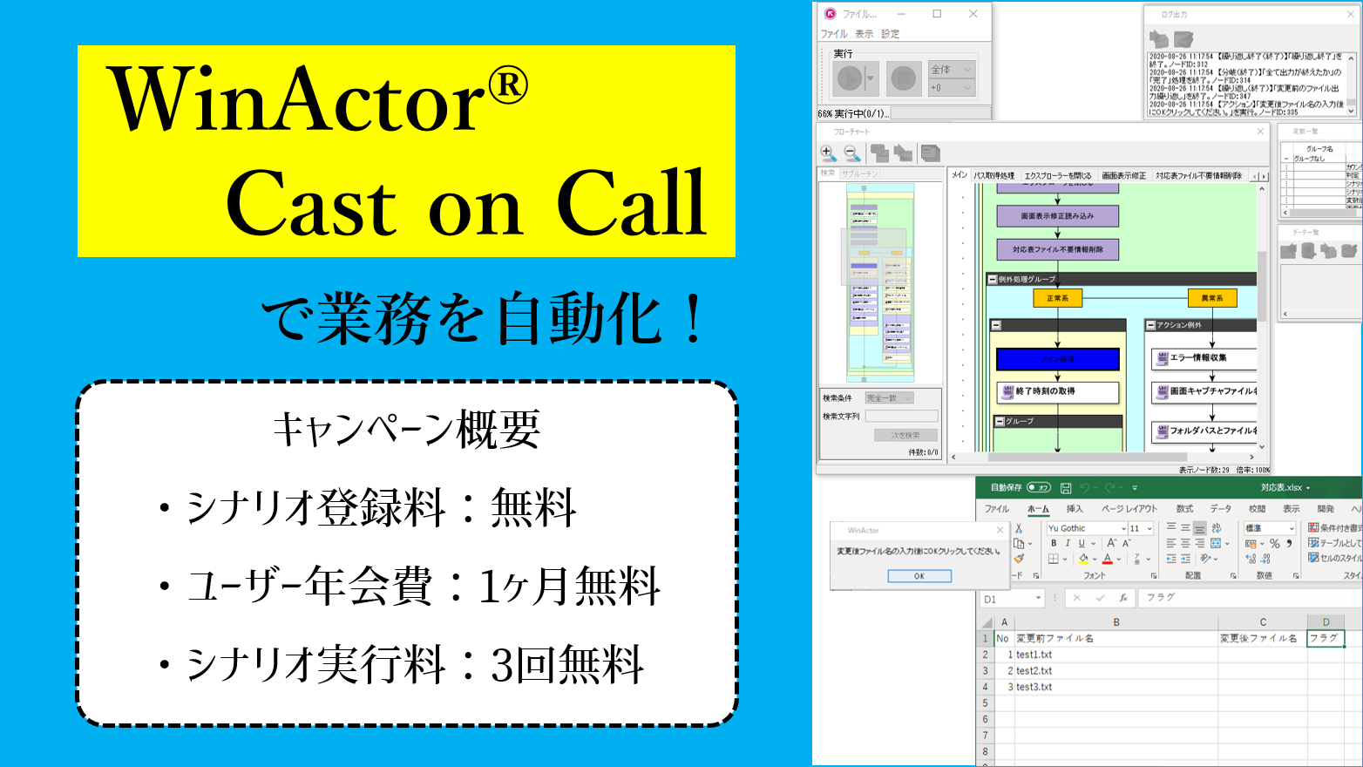This screenshot has width=1363, height=767.
Task: Toggle italic formatting in Excel
Action: tap(1068, 544)
